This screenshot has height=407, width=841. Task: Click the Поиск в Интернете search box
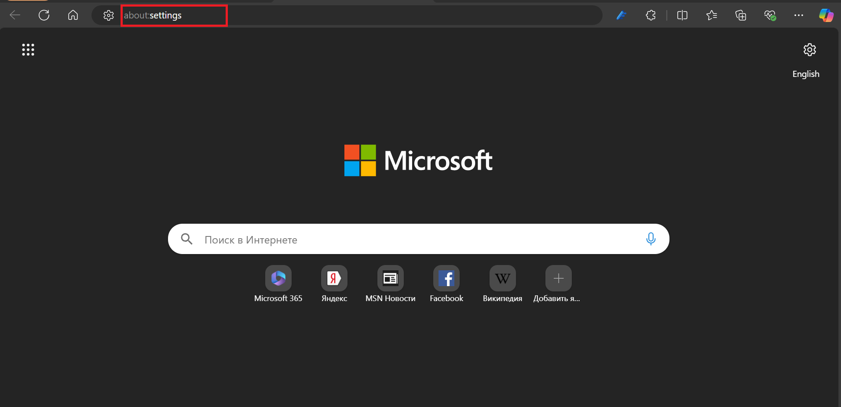tap(419, 239)
